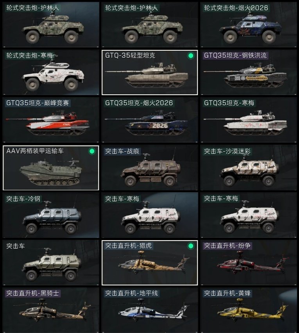Viewport: 299px width, 333px height.
Task: Select the 突击直升机-地平线 white-blue helicopter
Action: (x=150, y=310)
